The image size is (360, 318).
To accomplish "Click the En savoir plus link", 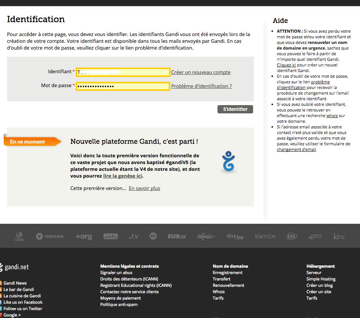I will tap(144, 188).
